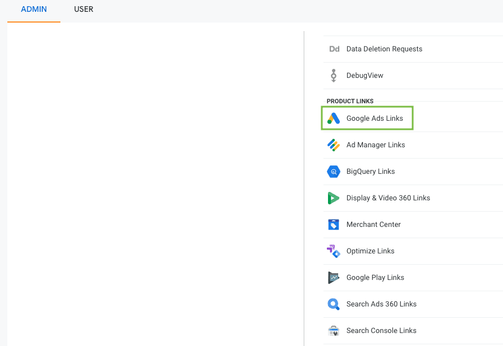The image size is (503, 346).
Task: Open Display & Video 360 Links label
Action: 388,198
